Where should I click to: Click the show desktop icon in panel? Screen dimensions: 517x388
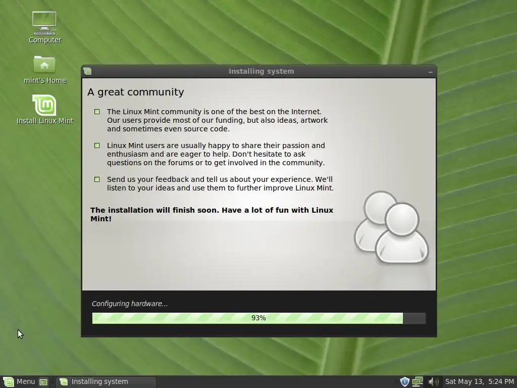[43, 382]
